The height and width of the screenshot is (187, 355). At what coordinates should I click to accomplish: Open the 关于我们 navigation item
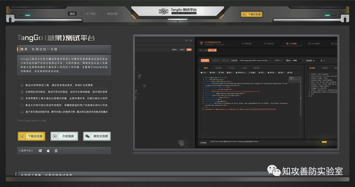(x=91, y=14)
